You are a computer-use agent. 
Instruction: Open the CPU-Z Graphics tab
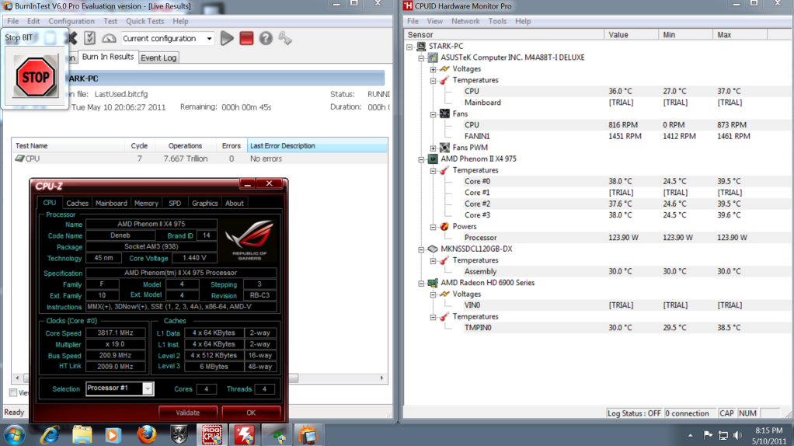204,203
